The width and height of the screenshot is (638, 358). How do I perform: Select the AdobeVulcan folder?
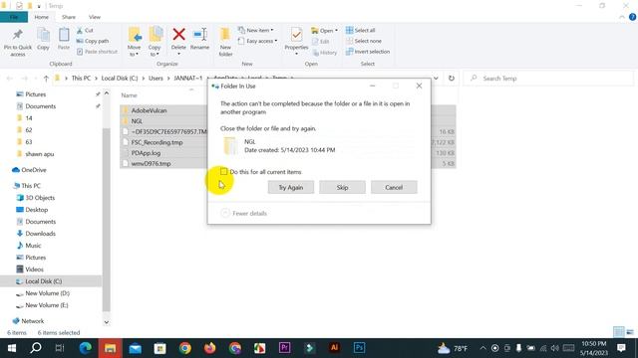coord(149,110)
